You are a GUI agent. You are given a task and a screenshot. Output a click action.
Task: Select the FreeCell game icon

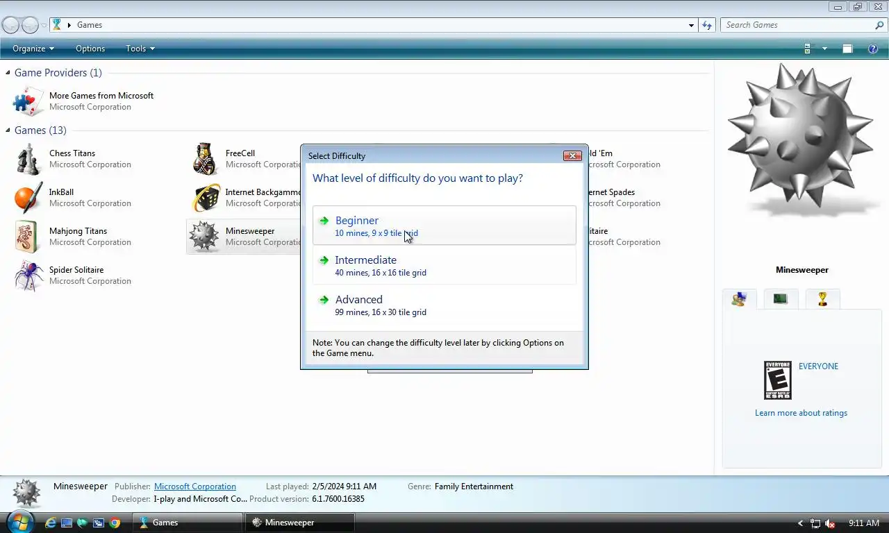(206, 159)
